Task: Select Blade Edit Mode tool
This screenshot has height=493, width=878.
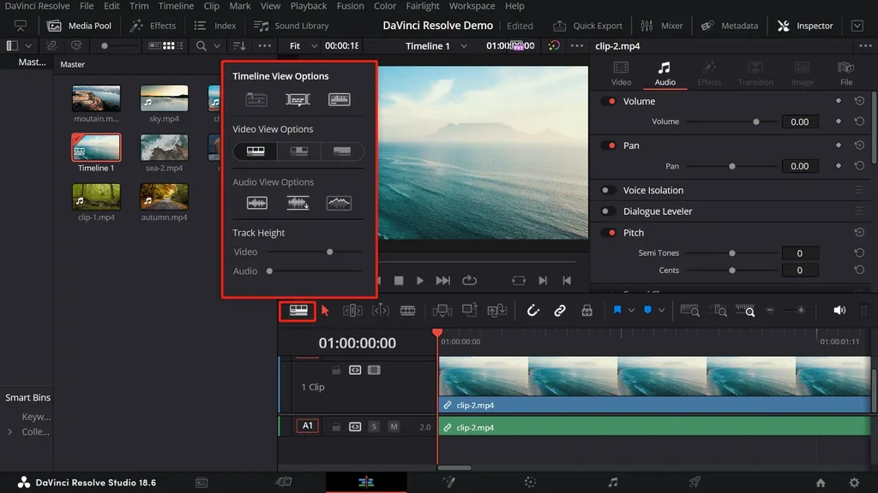Action: pyautogui.click(x=407, y=311)
